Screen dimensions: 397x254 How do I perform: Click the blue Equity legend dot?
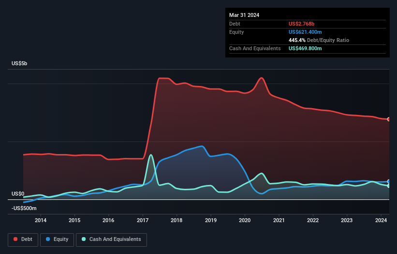pos(48,239)
